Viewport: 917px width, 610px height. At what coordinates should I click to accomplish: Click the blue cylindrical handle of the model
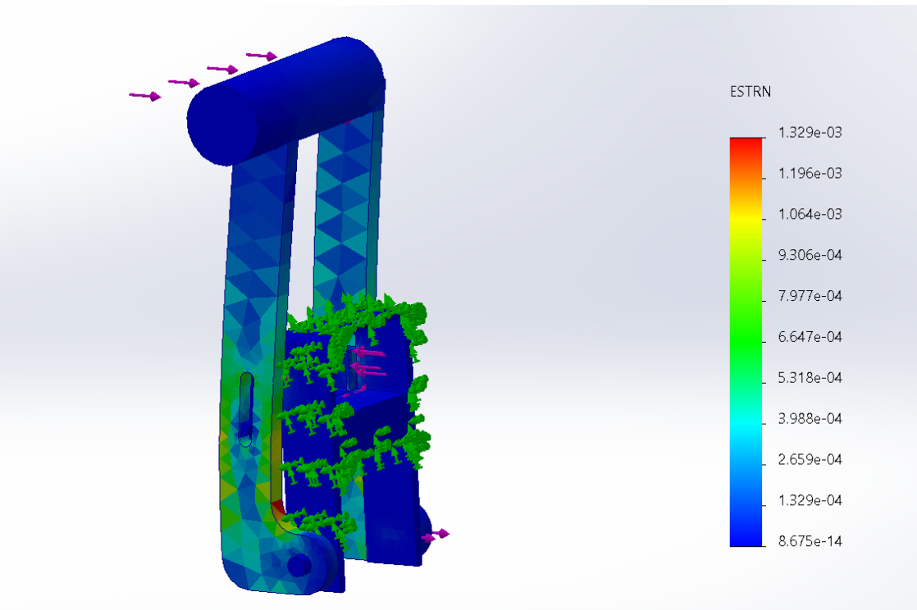(x=285, y=101)
